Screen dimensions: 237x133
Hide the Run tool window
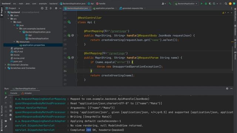pos(231,89)
